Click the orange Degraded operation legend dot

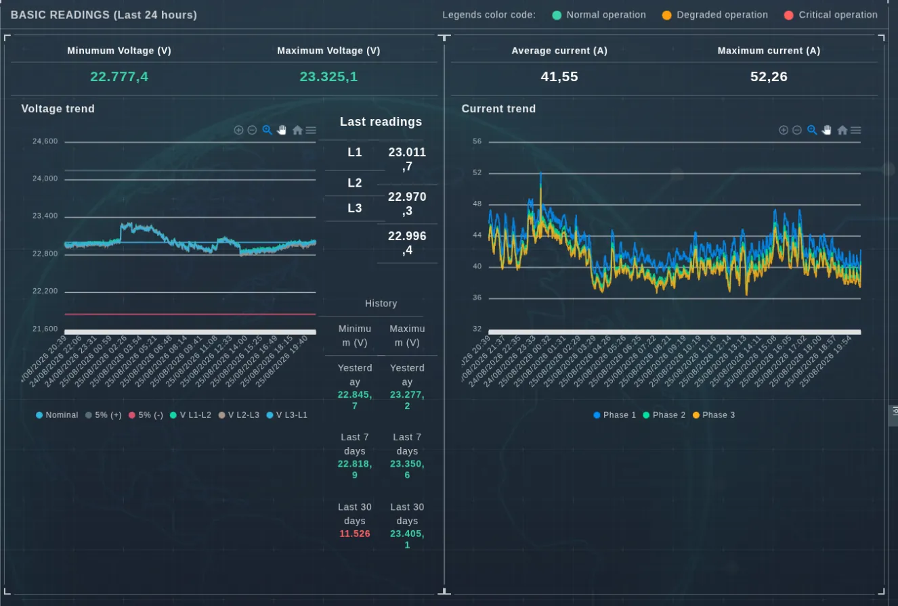tap(667, 15)
